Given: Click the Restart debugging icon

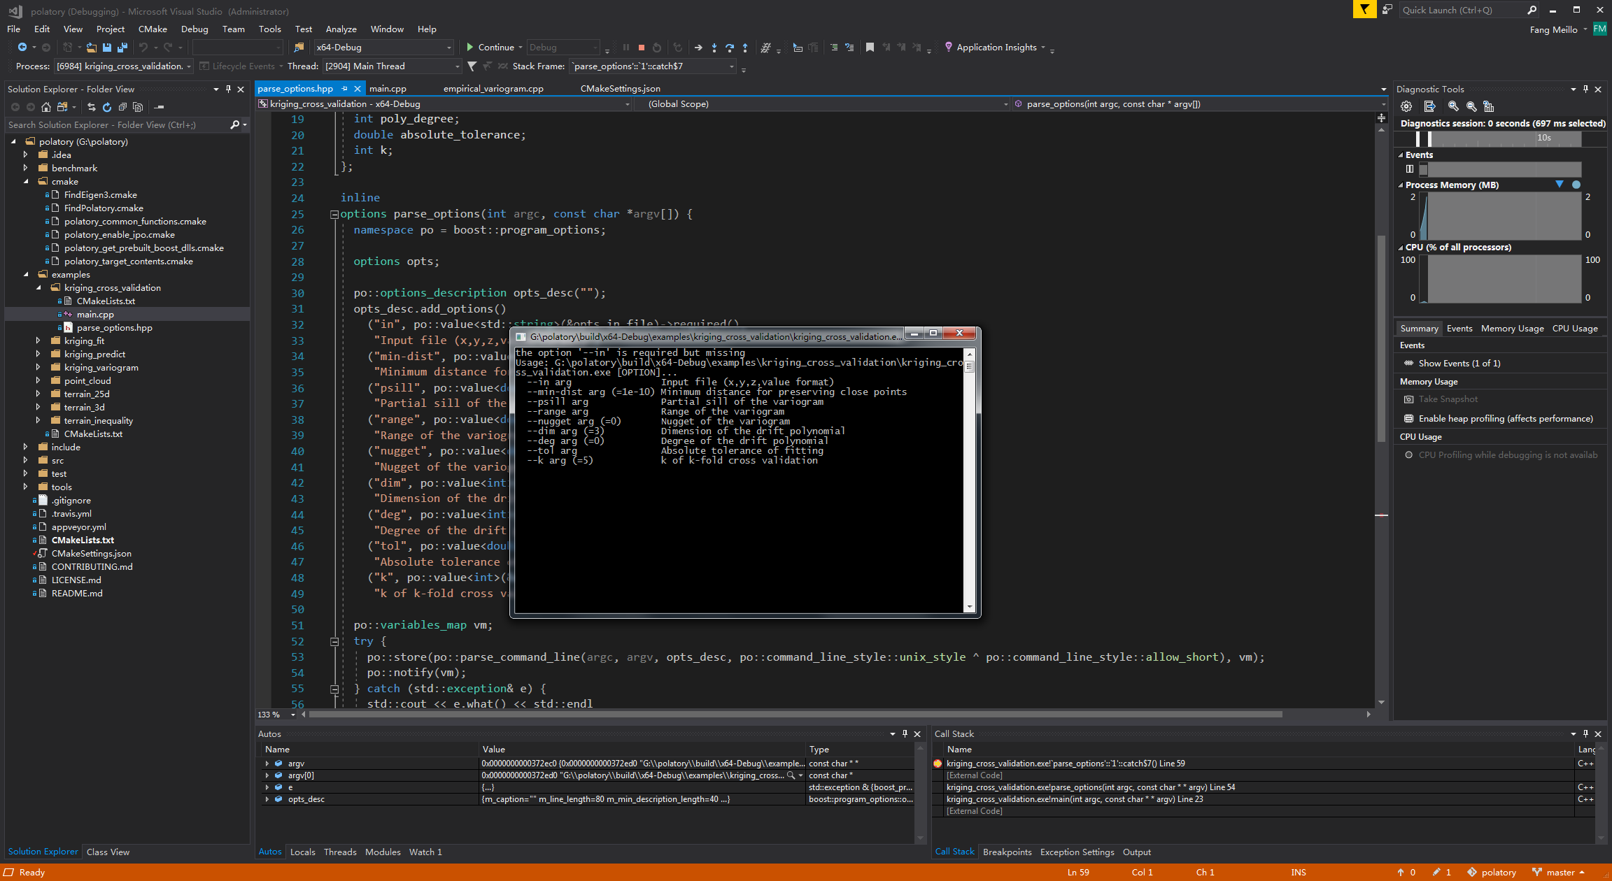Looking at the screenshot, I should coord(656,48).
